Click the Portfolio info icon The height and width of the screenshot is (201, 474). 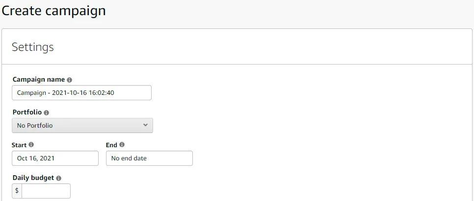(46, 112)
